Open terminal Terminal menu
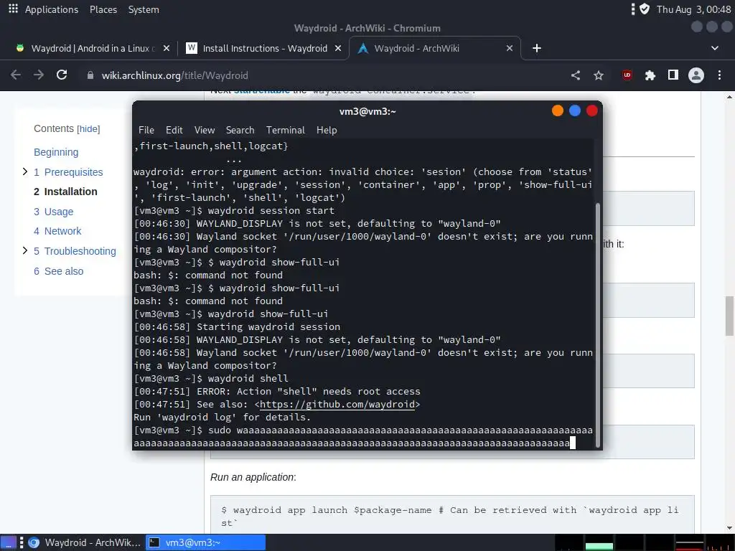 pyautogui.click(x=286, y=130)
